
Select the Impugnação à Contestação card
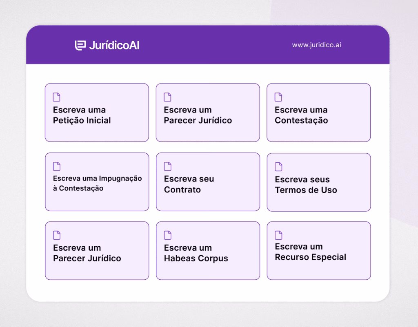tap(97, 181)
